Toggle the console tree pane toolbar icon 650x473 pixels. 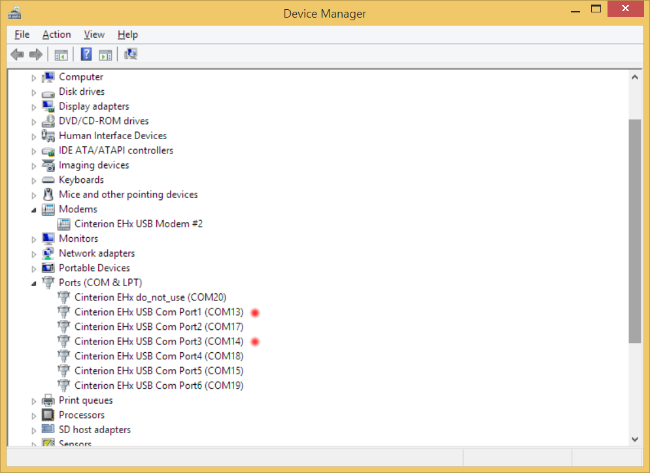point(61,55)
